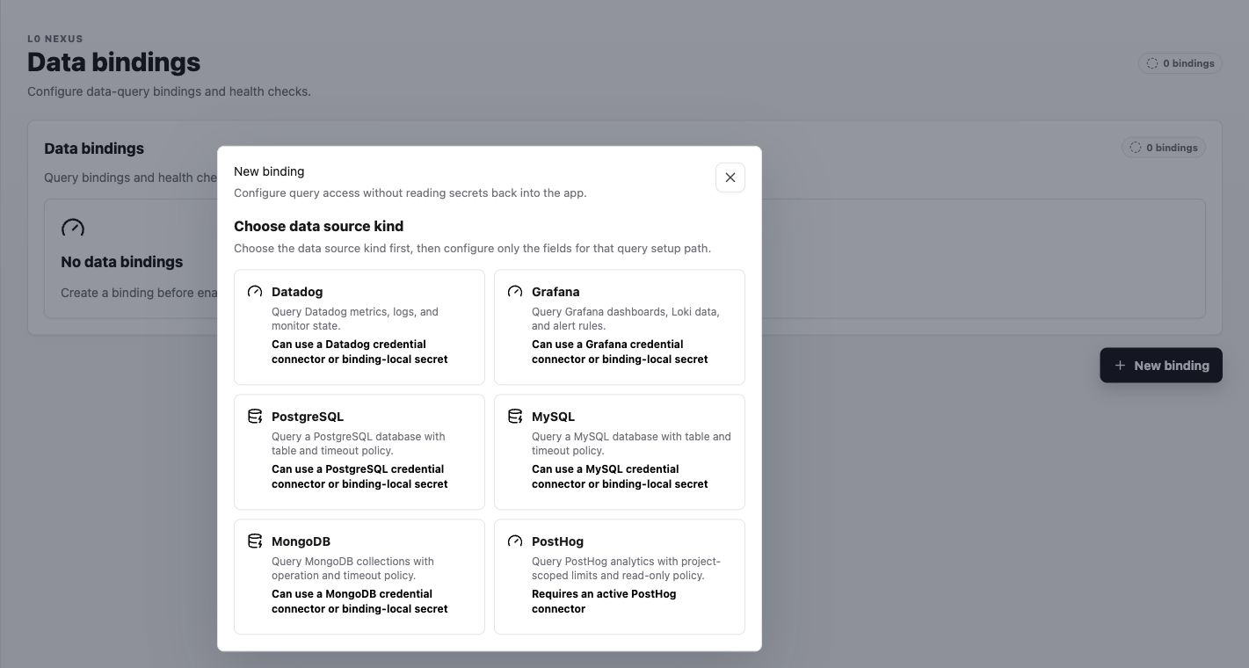Click the MySQL database icon
Image resolution: width=1249 pixels, height=668 pixels.
click(515, 417)
